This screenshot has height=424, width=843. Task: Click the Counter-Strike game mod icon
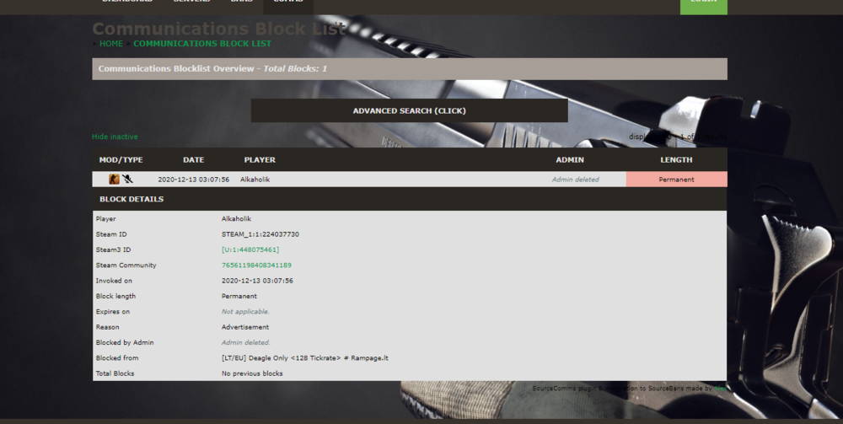click(x=114, y=179)
